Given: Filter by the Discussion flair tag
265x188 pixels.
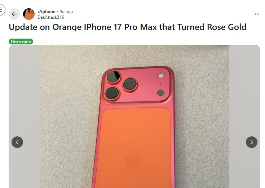Looking at the screenshot, I should click(x=21, y=41).
